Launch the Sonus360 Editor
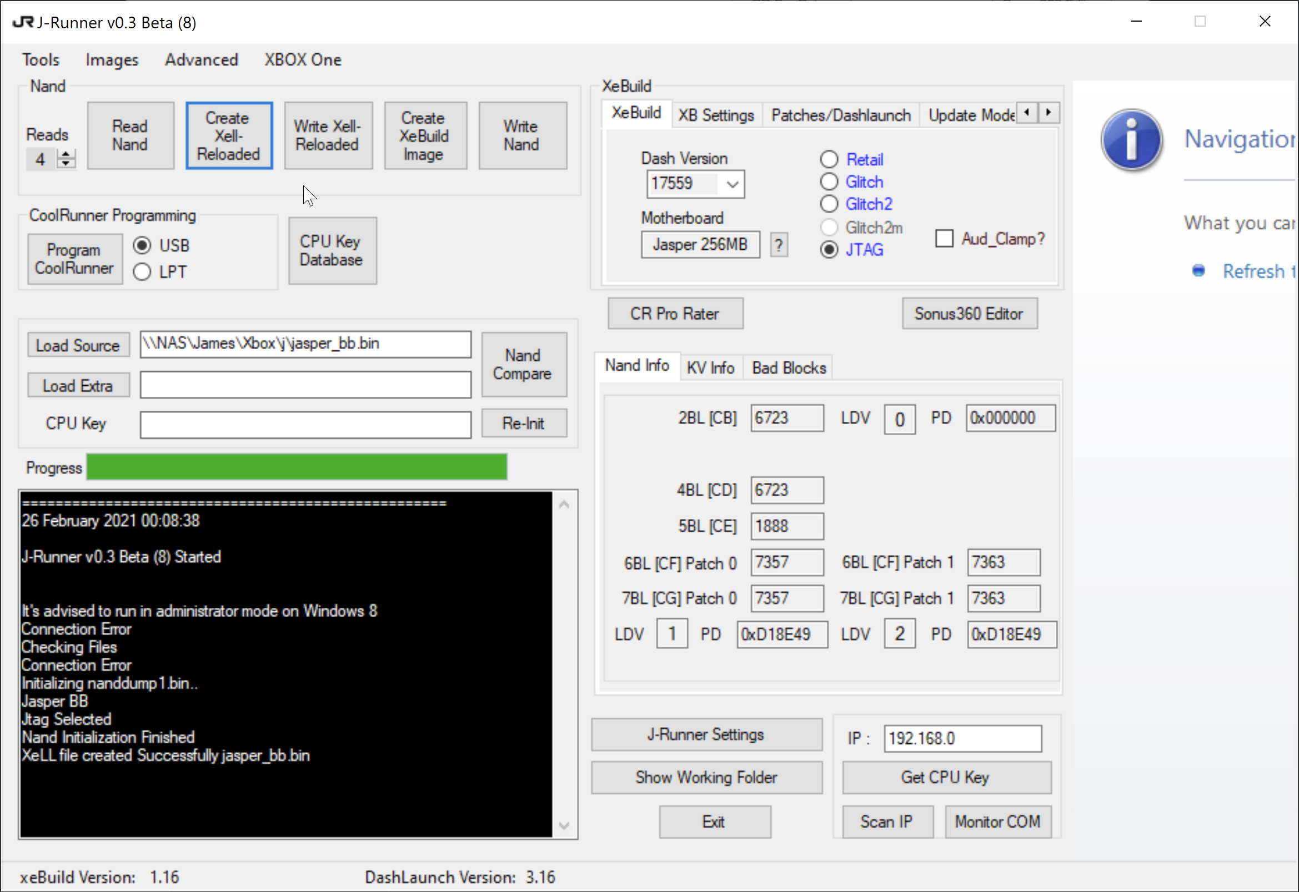 (x=969, y=314)
